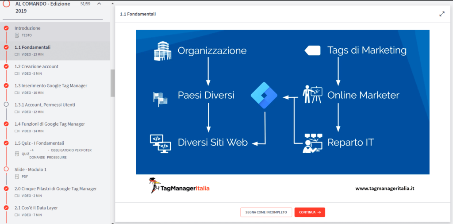Click 'OBBLIGATORIO PER POTER PROSEGUIRE' text
Image resolution: width=453 pixels, height=224 pixels.
[x=69, y=154]
